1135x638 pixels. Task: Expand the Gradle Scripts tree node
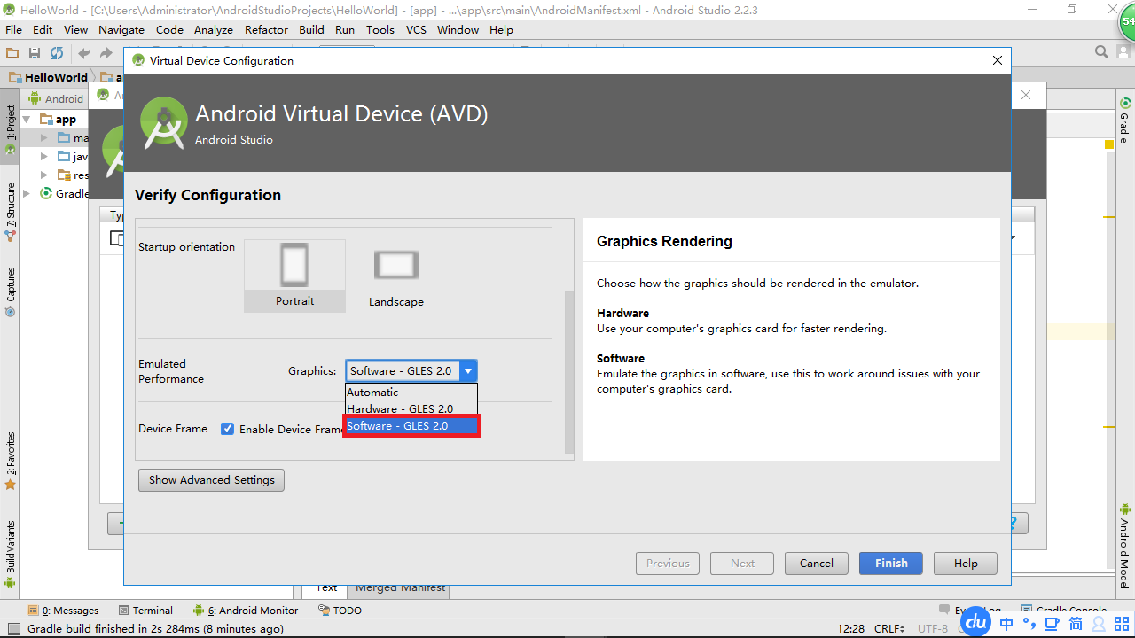click(27, 194)
